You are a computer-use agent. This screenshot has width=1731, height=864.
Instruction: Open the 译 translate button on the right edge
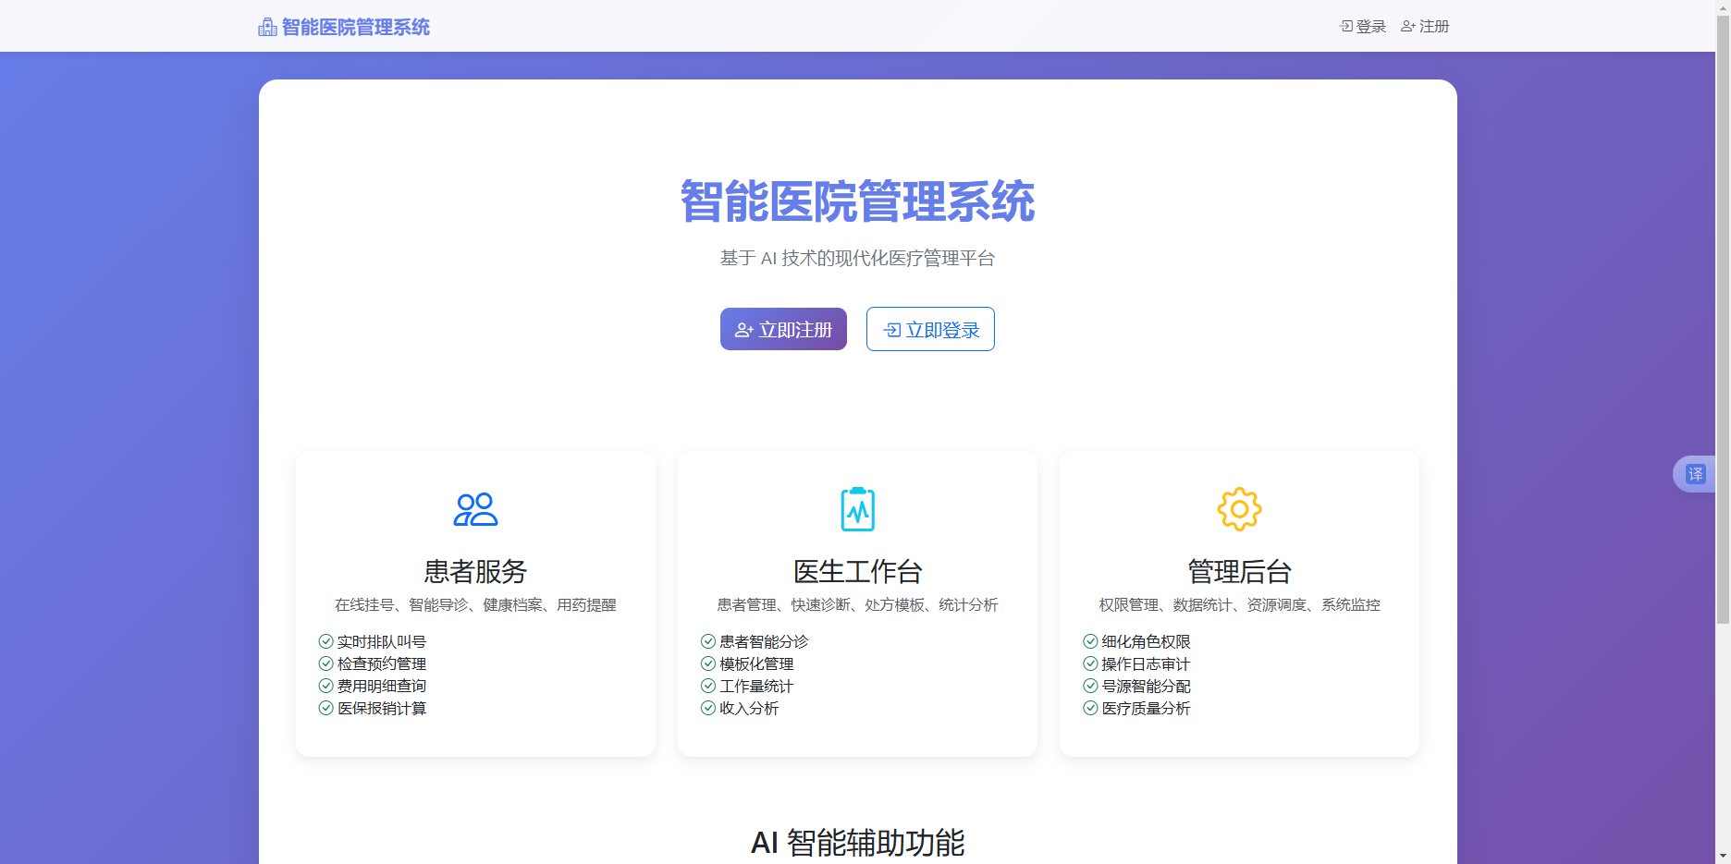(1695, 473)
